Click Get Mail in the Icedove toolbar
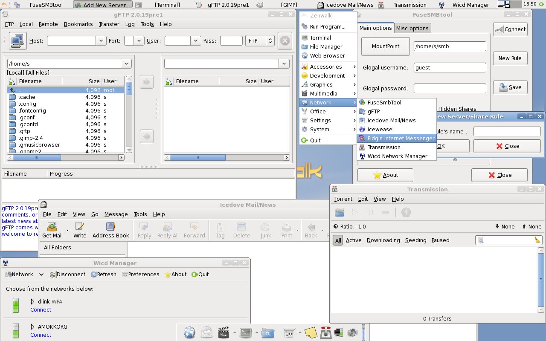Image resolution: width=546 pixels, height=341 pixels. pyautogui.click(x=52, y=230)
